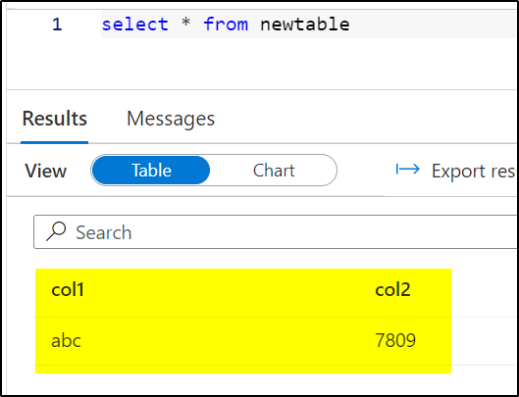Image resolution: width=519 pixels, height=397 pixels.
Task: Place cursor on the from keyword
Action: click(x=226, y=25)
